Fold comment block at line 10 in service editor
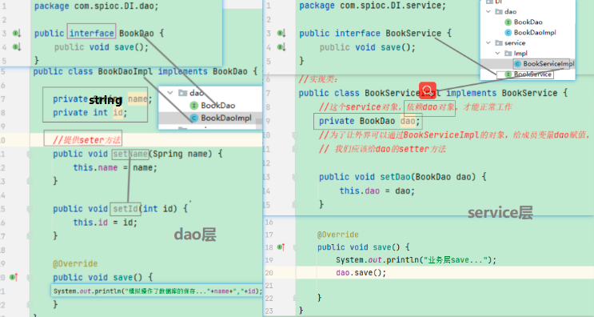The width and height of the screenshot is (594, 317). coord(296,135)
